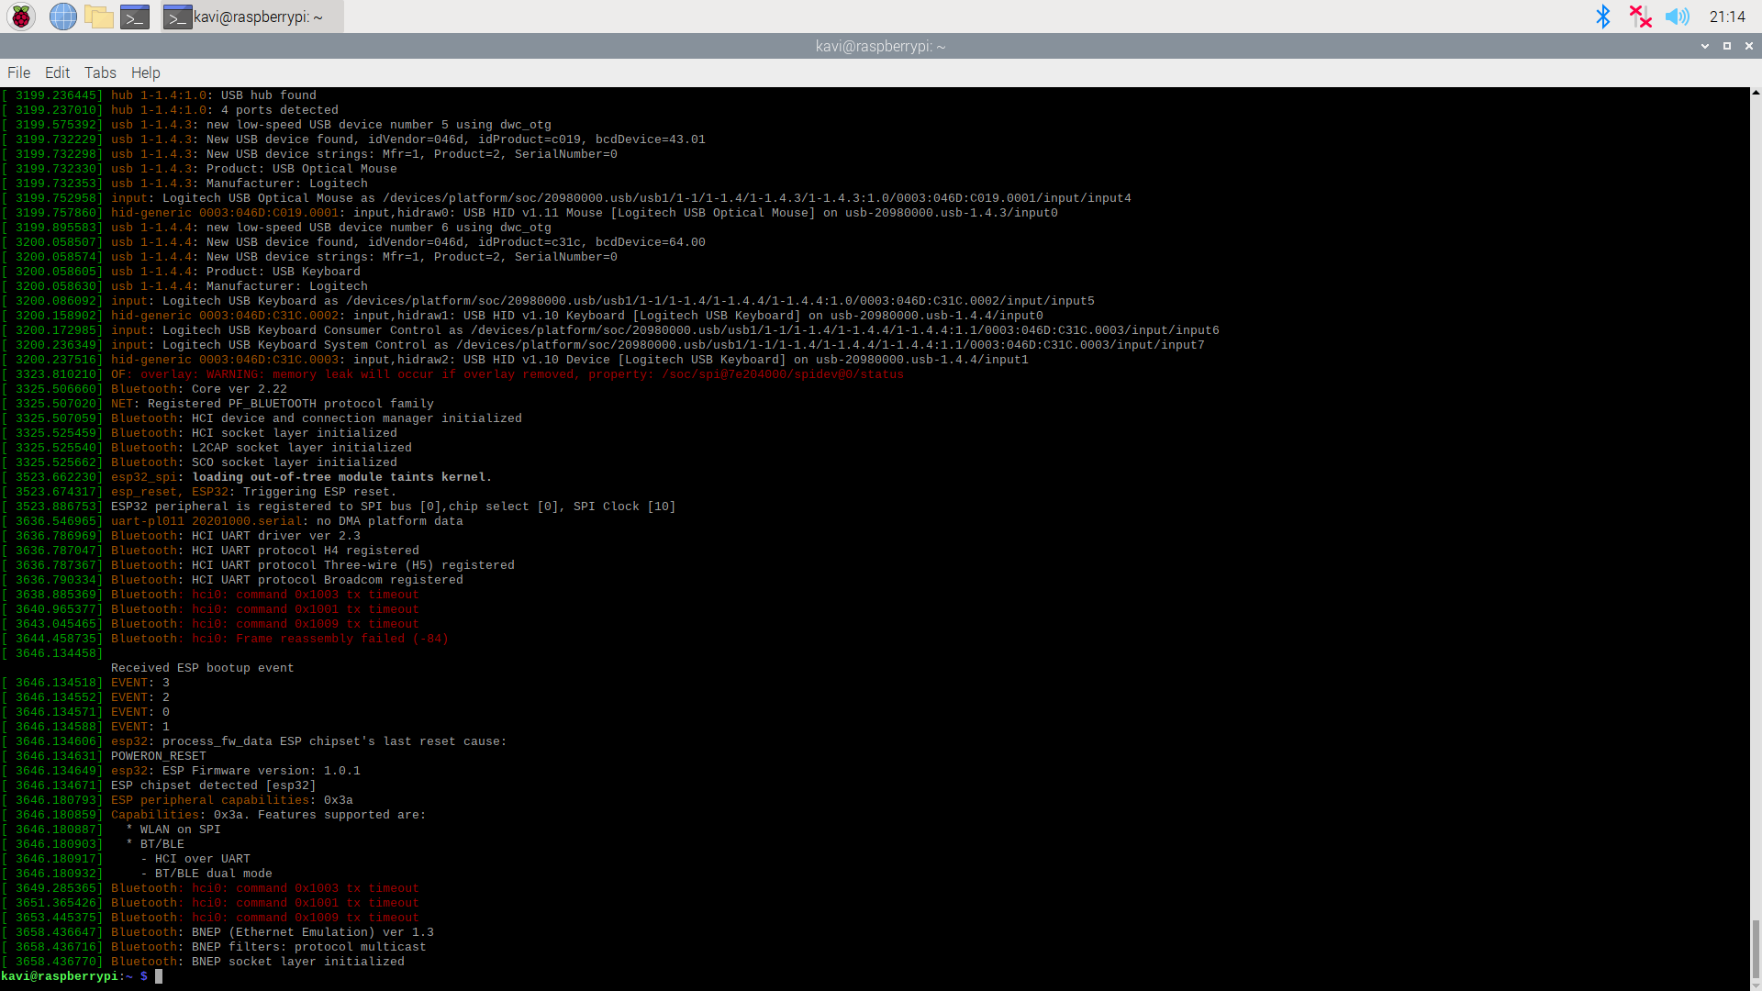This screenshot has height=991, width=1762.
Task: Open Bluetooth options from the system tray
Action: [x=1603, y=16]
